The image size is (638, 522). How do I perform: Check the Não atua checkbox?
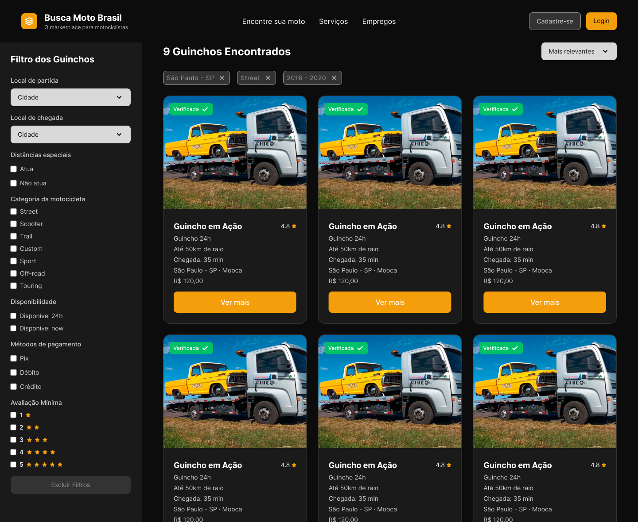[14, 183]
